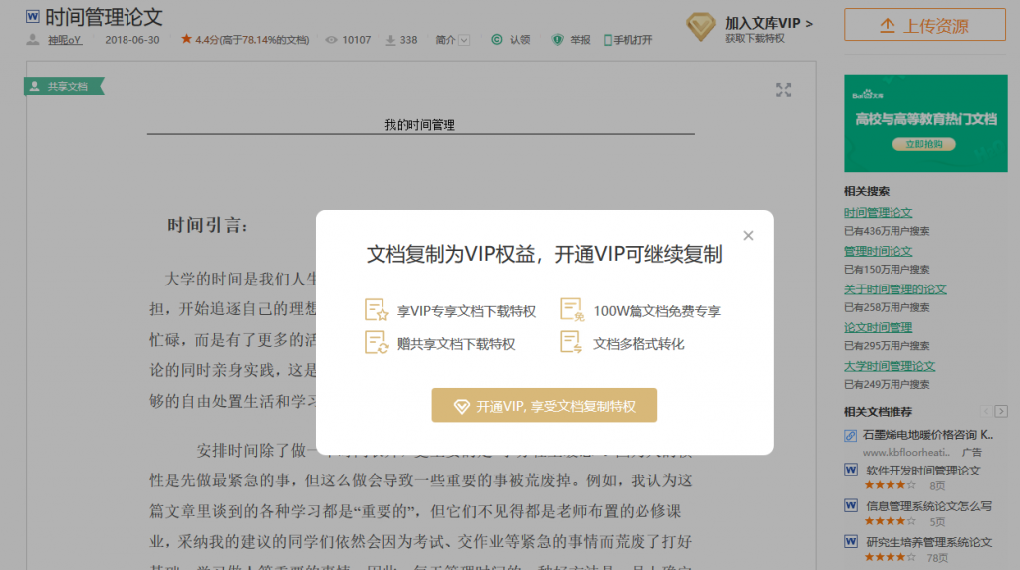1020x570 pixels.
Task: Click the 加入文库VIP link
Action: click(768, 22)
